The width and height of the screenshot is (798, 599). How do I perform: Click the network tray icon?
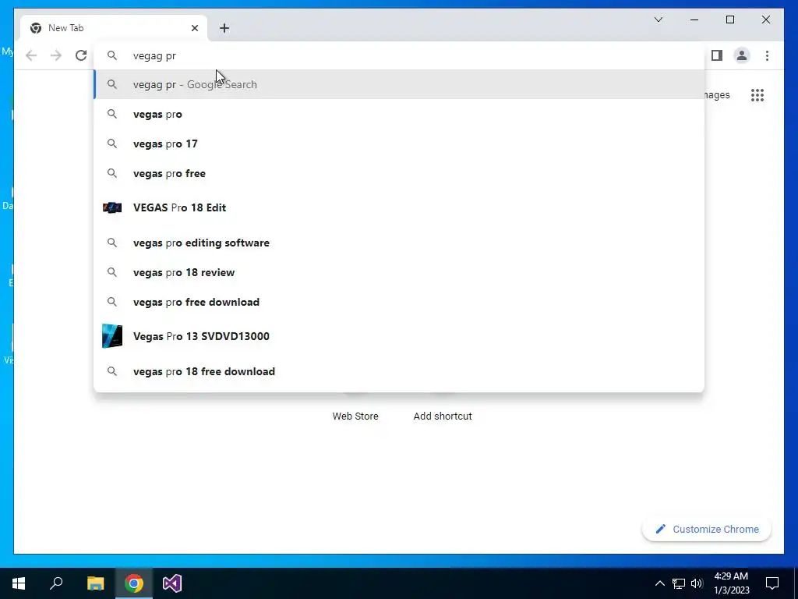pyautogui.click(x=679, y=583)
